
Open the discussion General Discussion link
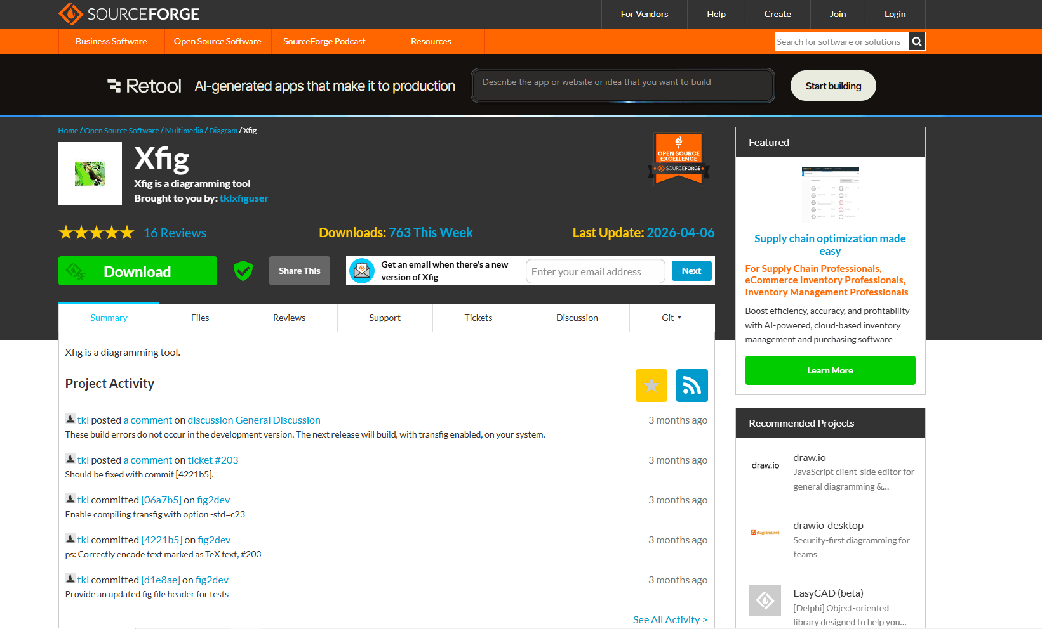click(254, 420)
